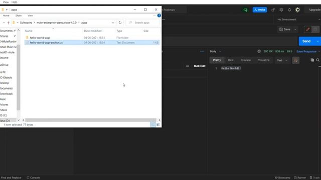Screen dimensions: 321x180
Task: Click Explorer up-one-level arrow
Action: click(x=9, y=22)
